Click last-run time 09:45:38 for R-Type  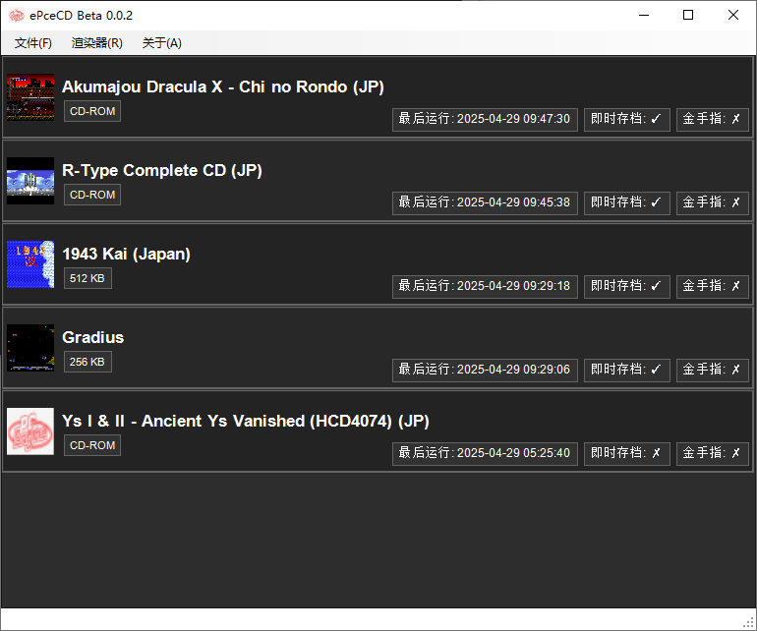[485, 202]
